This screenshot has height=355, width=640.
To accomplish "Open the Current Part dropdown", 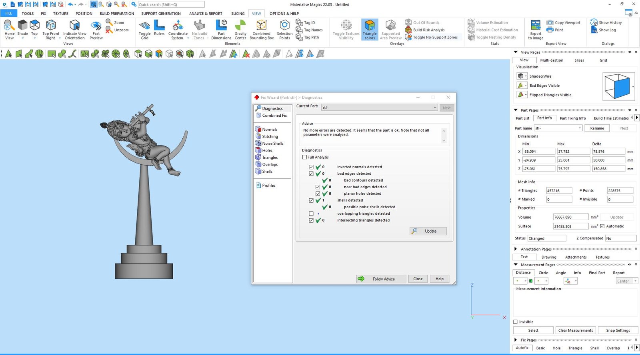I will pyautogui.click(x=435, y=108).
